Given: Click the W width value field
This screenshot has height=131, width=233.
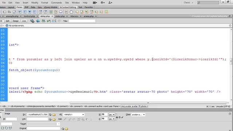Looking at the screenshot, I should (x=104, y=114).
